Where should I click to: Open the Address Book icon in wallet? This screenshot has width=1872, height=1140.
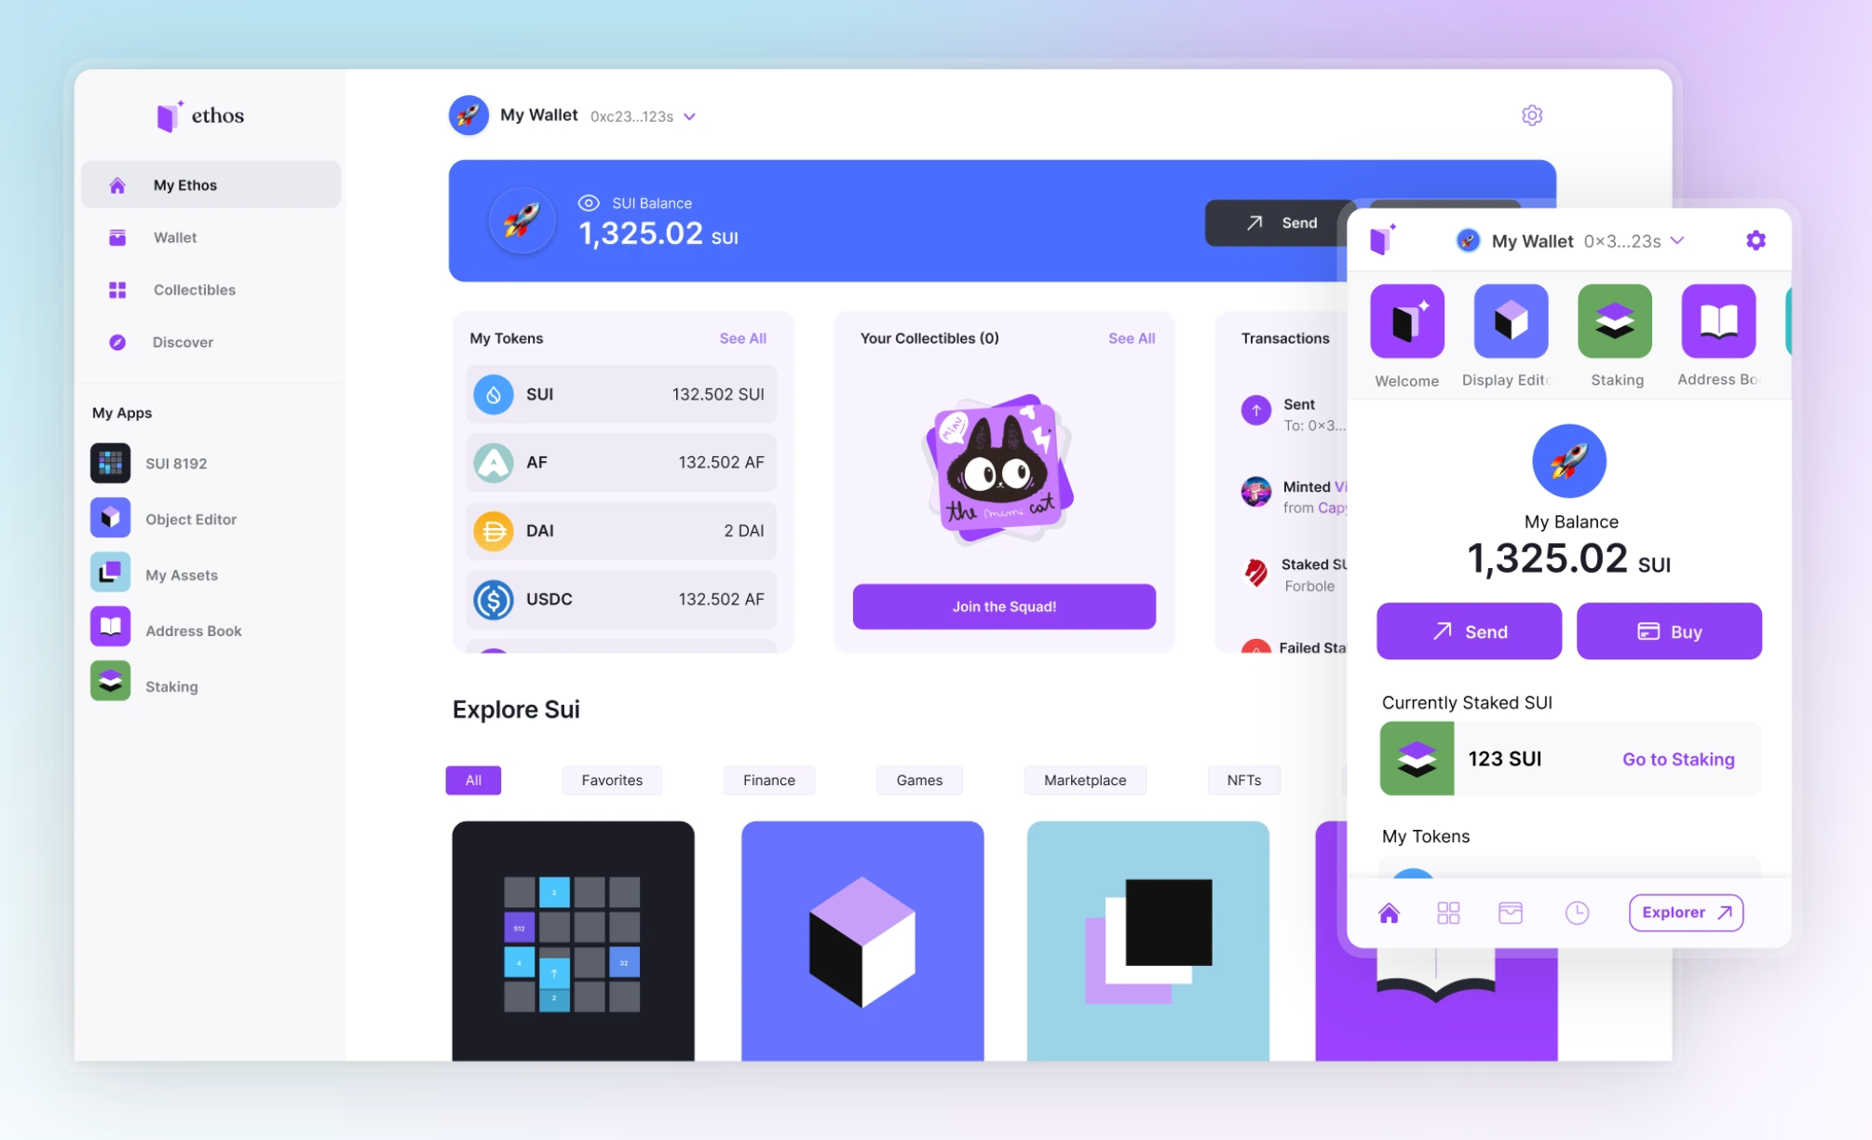pos(1716,319)
